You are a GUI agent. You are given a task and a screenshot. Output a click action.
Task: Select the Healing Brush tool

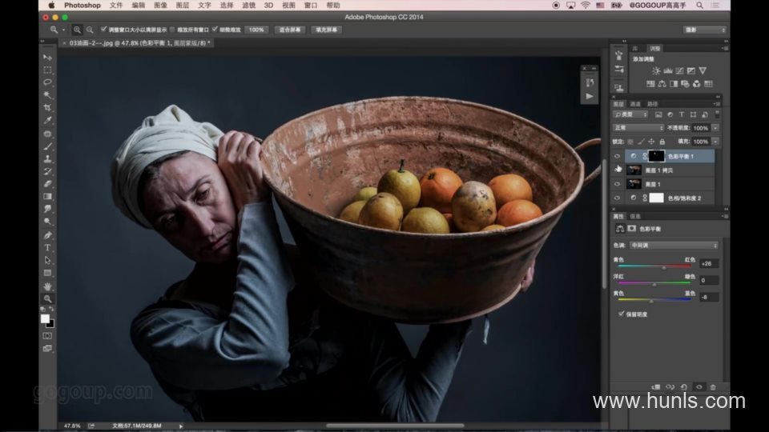pyautogui.click(x=47, y=134)
